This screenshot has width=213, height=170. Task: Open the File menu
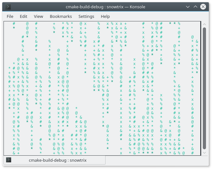pos(10,17)
